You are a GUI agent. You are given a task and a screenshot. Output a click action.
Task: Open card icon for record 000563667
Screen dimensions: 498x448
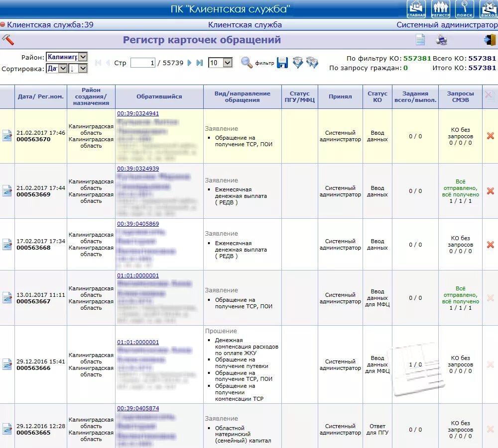pyautogui.click(x=7, y=298)
